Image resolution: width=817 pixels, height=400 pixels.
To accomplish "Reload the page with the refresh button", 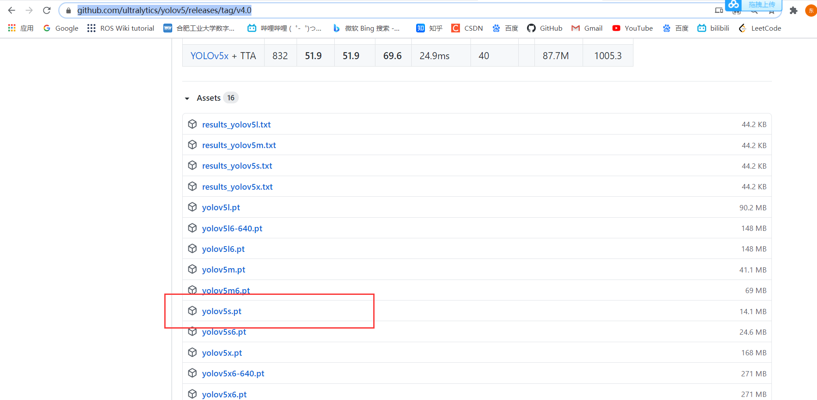I will click(46, 10).
